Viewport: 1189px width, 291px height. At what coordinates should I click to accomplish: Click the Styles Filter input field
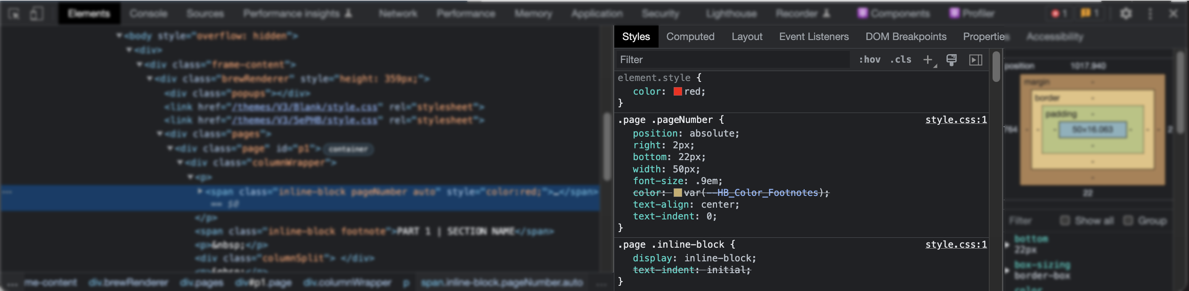[x=733, y=60]
